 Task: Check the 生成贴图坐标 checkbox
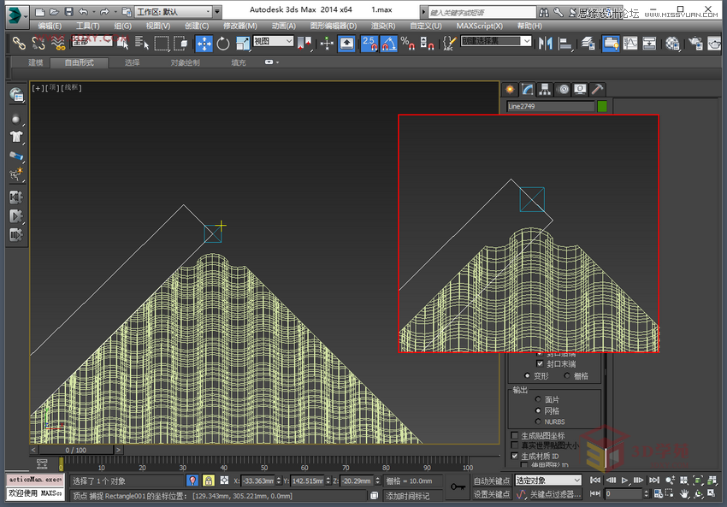coord(516,435)
